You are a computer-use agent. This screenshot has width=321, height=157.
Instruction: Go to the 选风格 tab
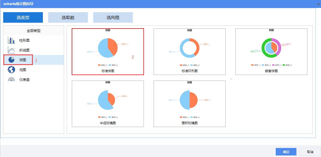[x=113, y=17]
